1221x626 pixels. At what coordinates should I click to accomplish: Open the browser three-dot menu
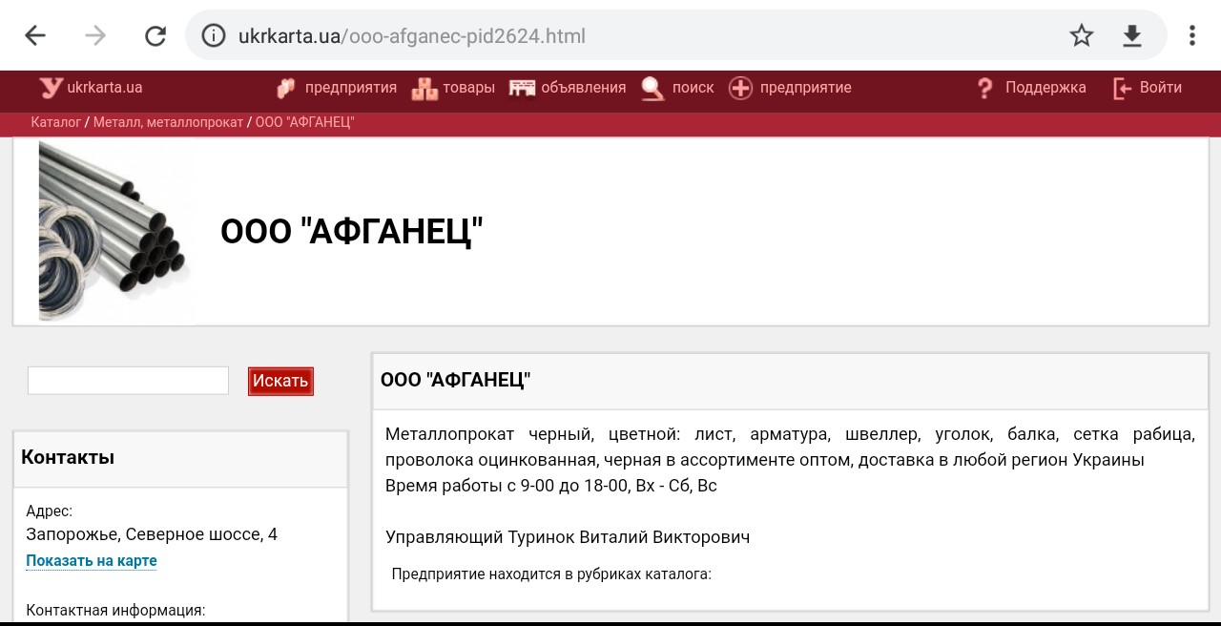point(1191,36)
